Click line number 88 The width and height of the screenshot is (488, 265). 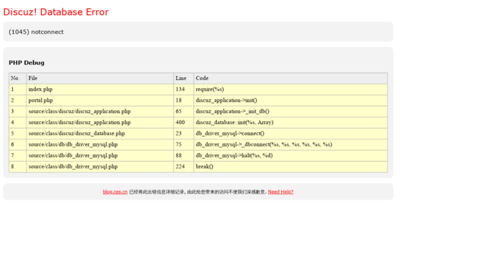coord(183,155)
